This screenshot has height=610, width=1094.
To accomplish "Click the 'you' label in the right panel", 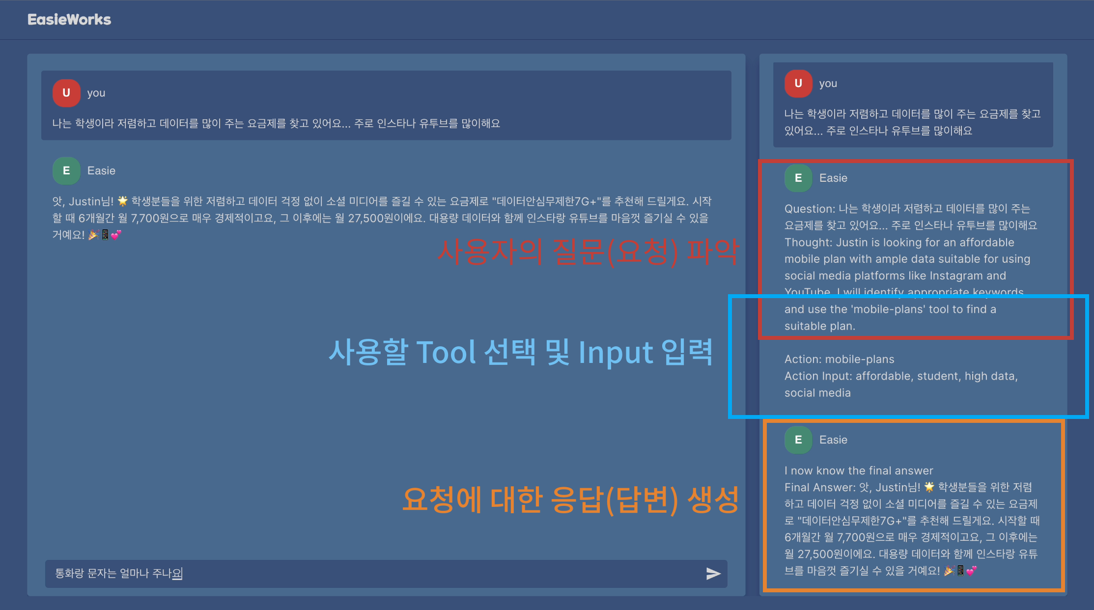I will [x=828, y=83].
